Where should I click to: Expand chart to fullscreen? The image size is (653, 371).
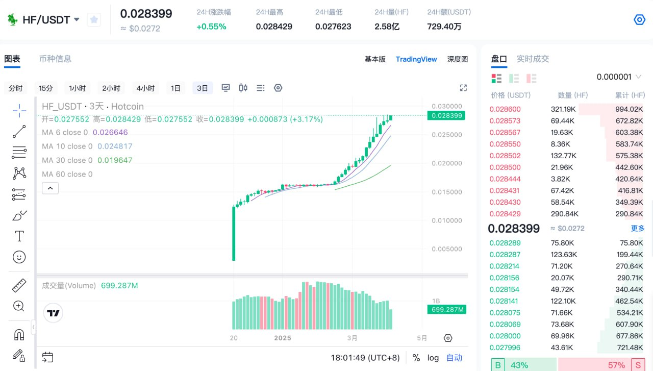(x=463, y=88)
